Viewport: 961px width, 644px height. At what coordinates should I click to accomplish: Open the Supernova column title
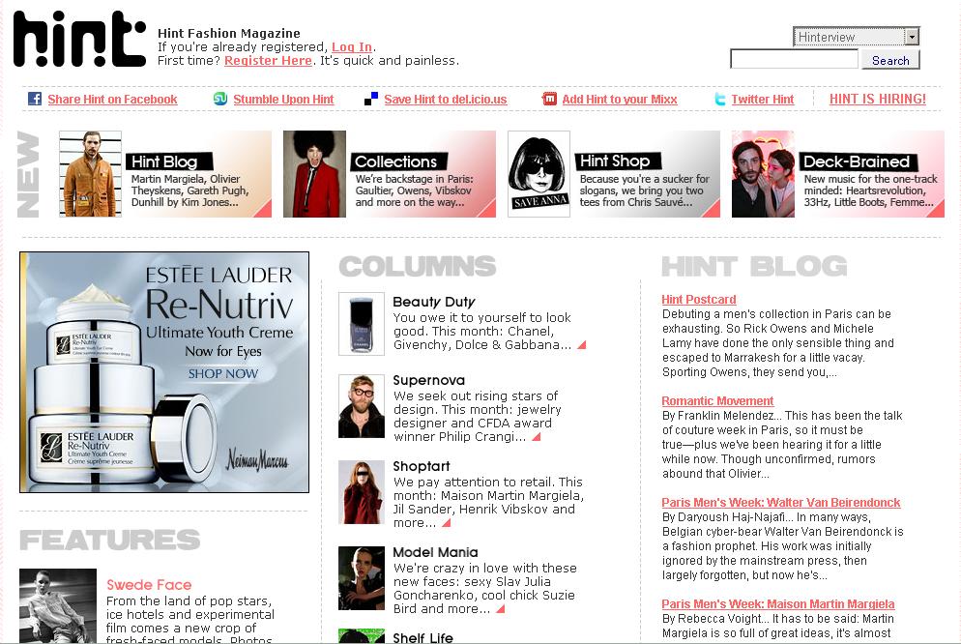click(x=429, y=380)
